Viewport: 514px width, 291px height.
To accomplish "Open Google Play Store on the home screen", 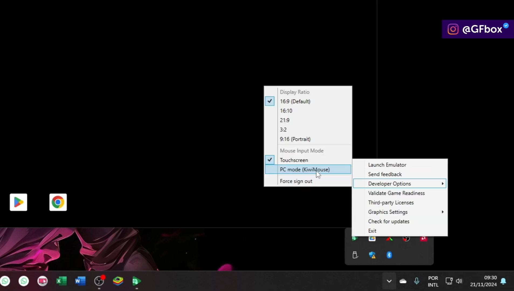I will (x=18, y=202).
